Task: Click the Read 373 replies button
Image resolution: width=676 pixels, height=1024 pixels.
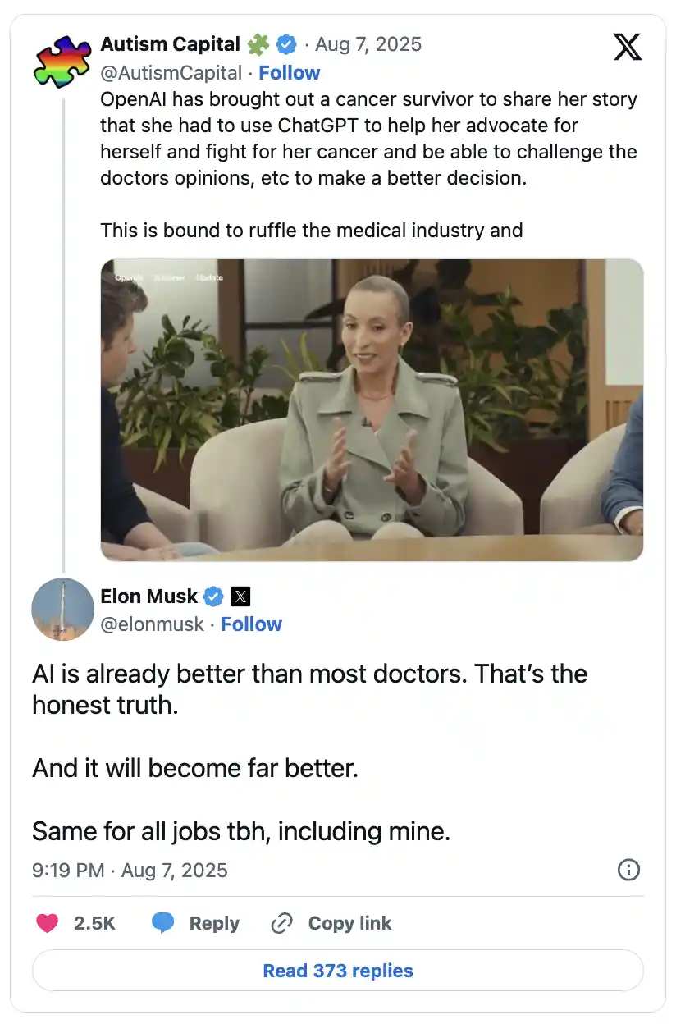Action: [338, 971]
